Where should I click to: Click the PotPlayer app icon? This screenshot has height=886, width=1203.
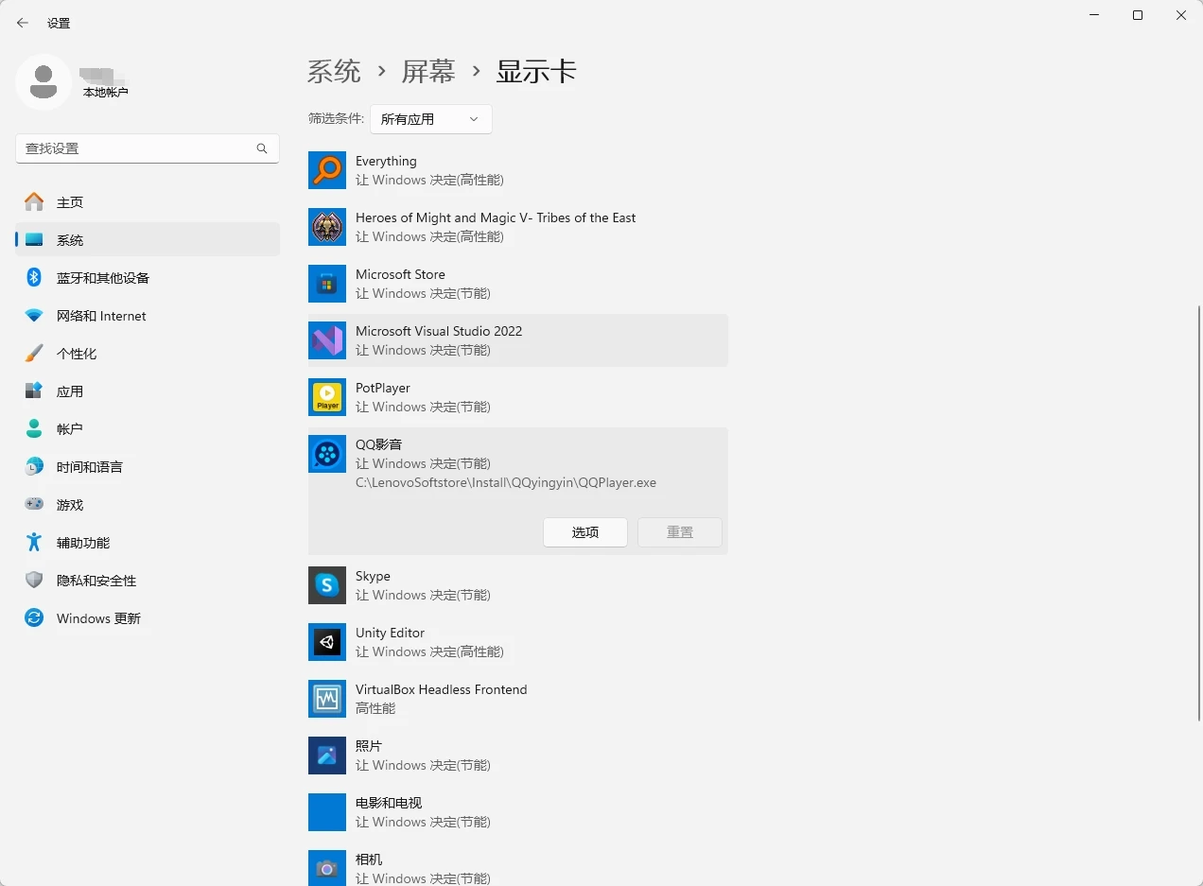(x=327, y=397)
